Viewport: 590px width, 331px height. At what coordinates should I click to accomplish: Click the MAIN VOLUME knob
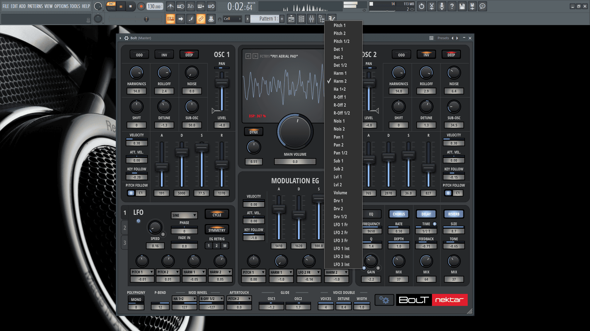tap(295, 131)
